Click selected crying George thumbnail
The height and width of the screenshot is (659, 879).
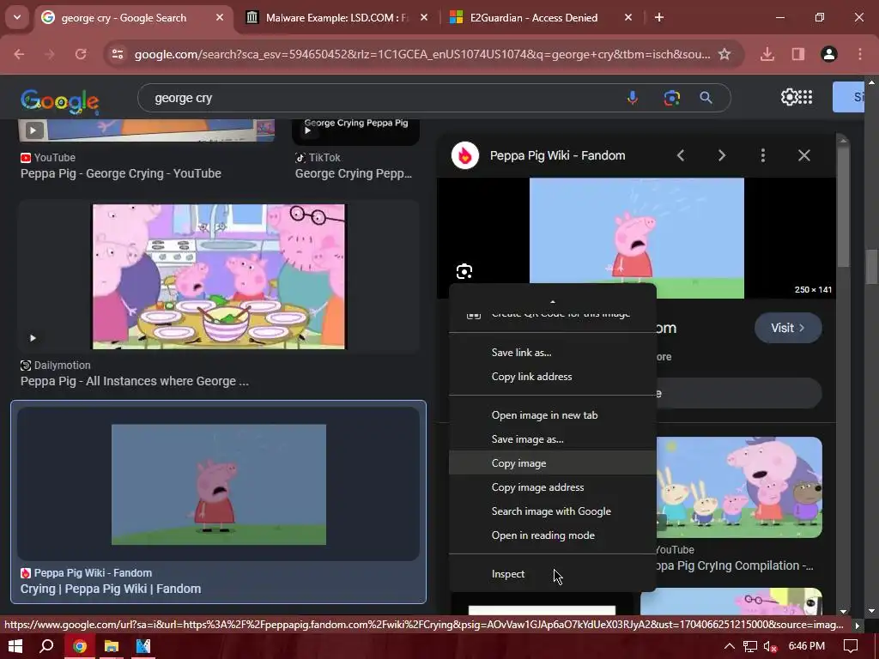219,484
